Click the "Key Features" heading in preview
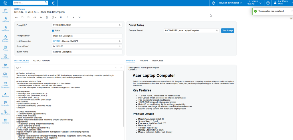Viewport: 293px width, 140px height. pos(142,90)
